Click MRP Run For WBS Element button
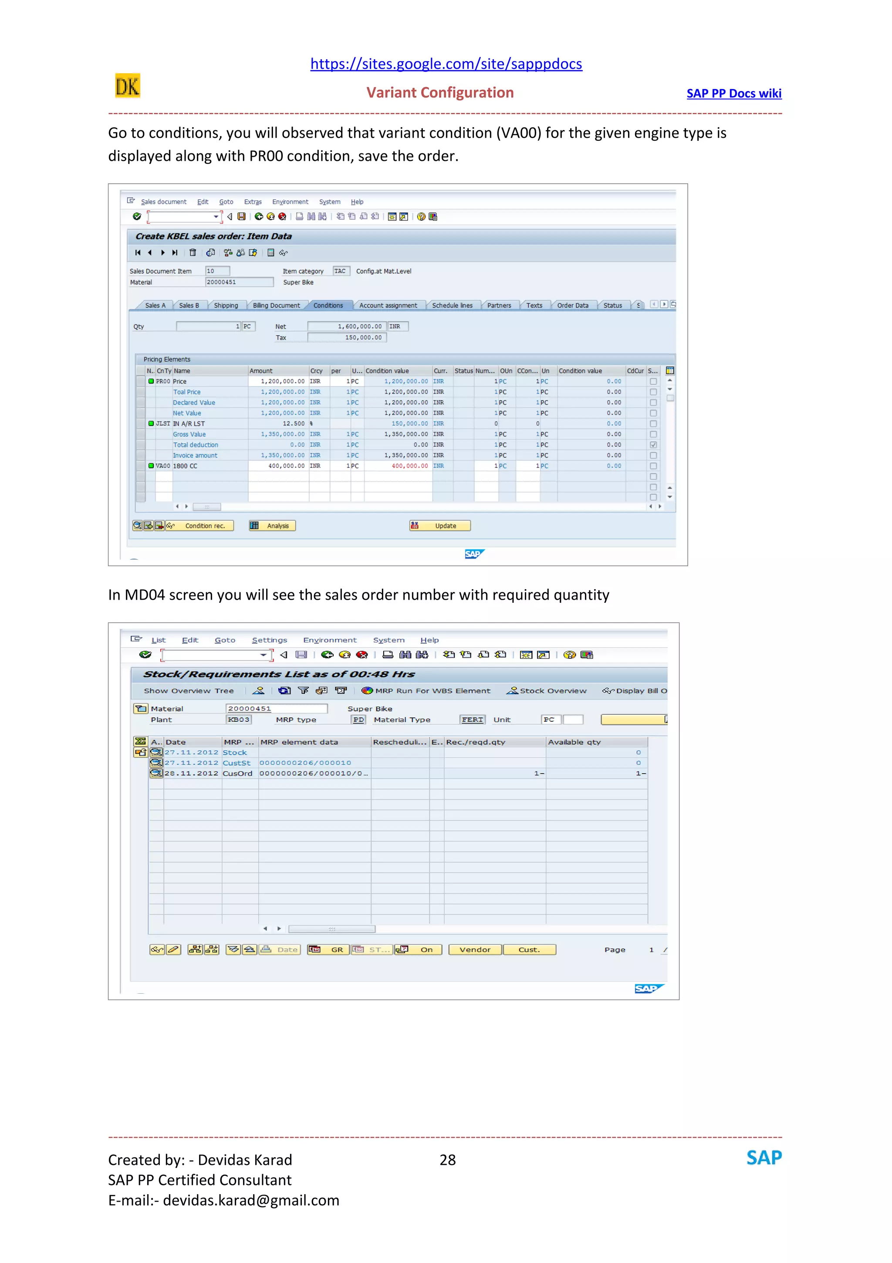 [x=426, y=691]
